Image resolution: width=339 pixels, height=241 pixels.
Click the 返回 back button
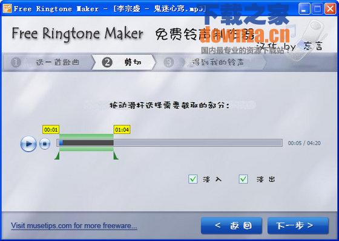[231, 226]
